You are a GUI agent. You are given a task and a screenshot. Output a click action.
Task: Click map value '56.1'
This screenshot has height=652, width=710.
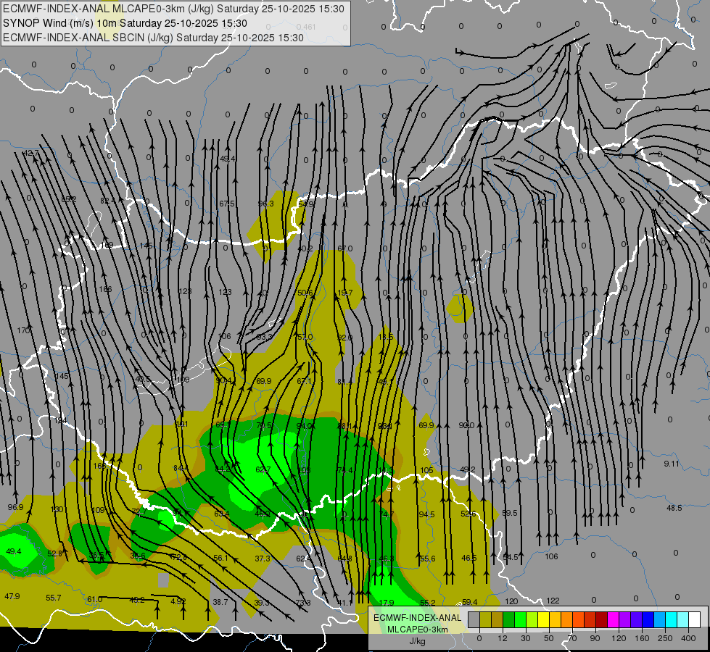pyautogui.click(x=220, y=558)
